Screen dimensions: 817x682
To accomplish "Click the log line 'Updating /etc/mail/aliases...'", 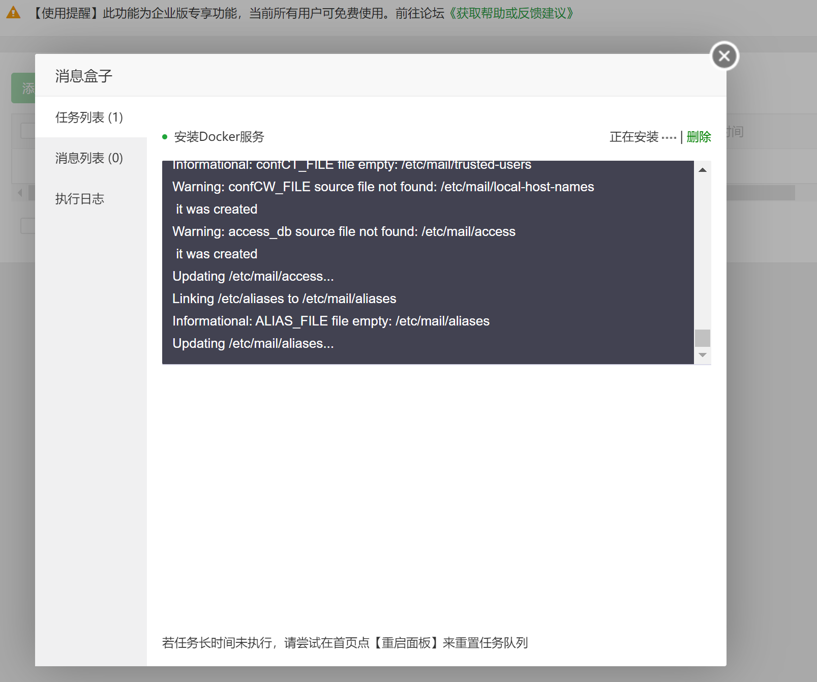I will pyautogui.click(x=253, y=343).
